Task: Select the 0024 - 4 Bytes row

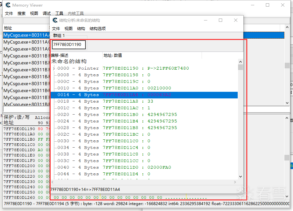Action: click(144, 121)
